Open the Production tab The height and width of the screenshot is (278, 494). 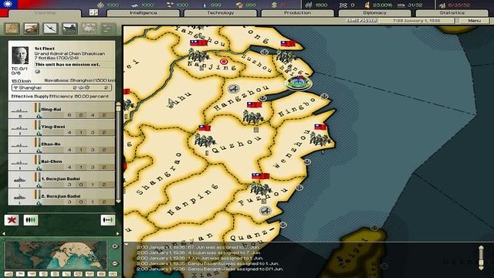coord(297,13)
